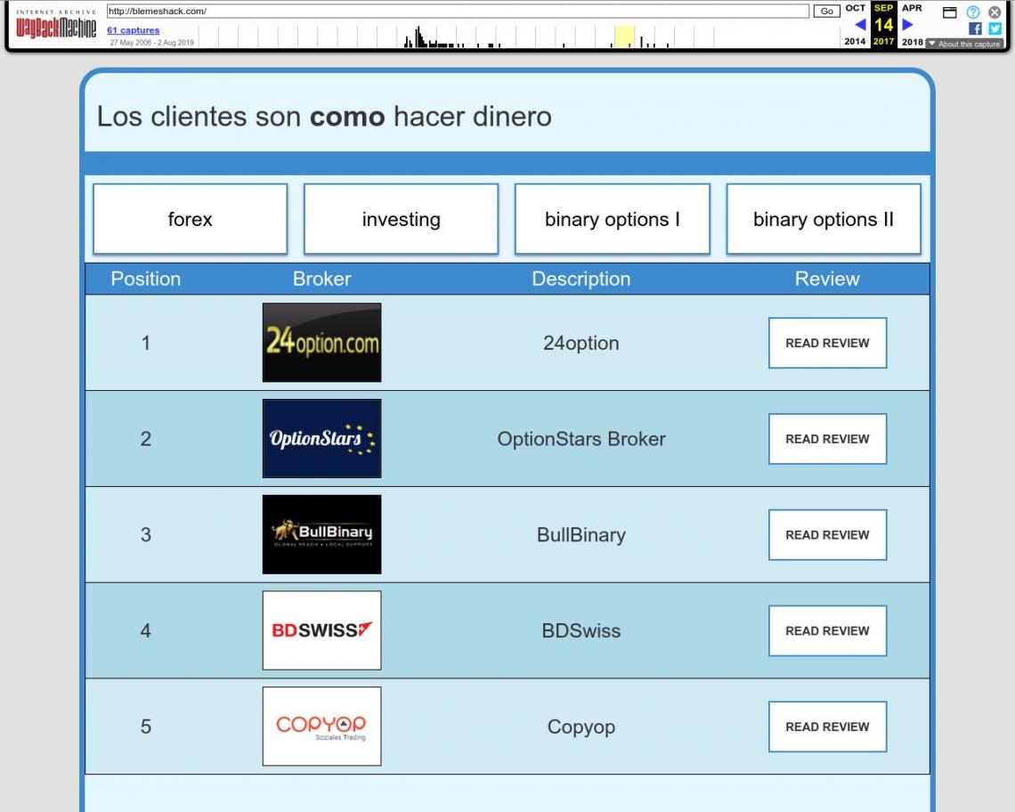Click the 24option.com broker logo
1015x812 pixels.
321,343
